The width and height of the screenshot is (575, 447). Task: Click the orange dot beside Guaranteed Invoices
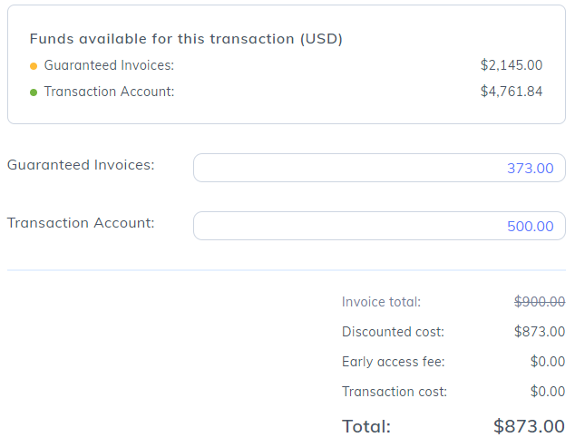pos(34,66)
